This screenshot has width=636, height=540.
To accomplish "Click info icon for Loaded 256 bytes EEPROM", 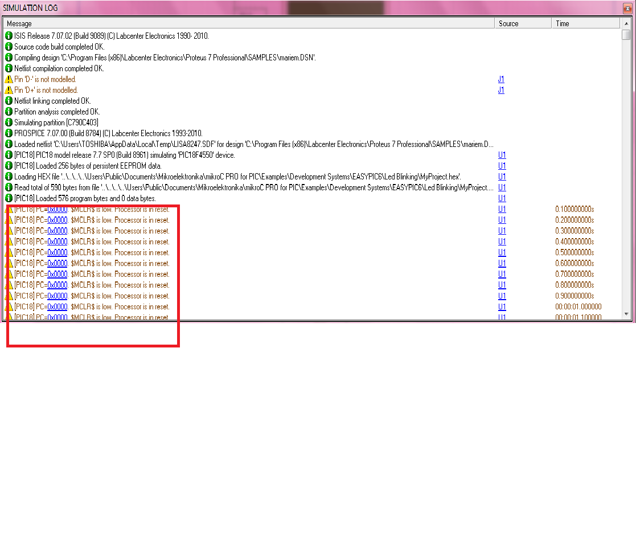I will [9, 166].
